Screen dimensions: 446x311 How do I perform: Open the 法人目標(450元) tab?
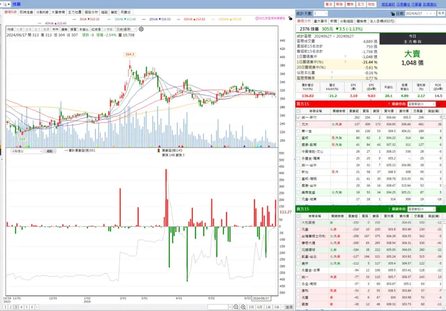coord(382,21)
